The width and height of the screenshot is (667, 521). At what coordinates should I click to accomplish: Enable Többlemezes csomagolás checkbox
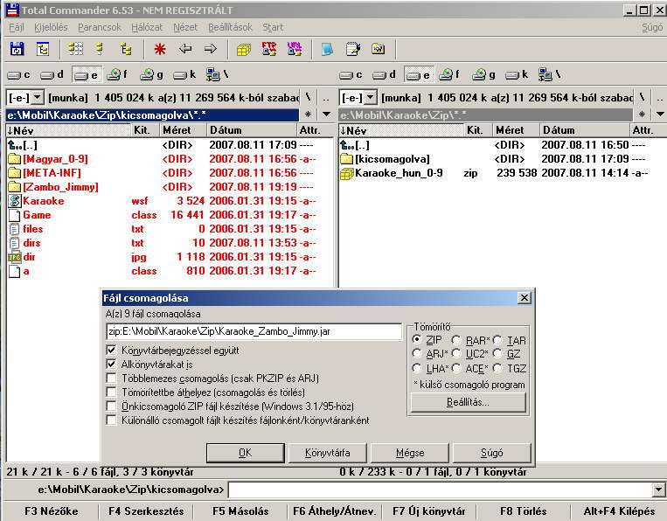pyautogui.click(x=111, y=379)
